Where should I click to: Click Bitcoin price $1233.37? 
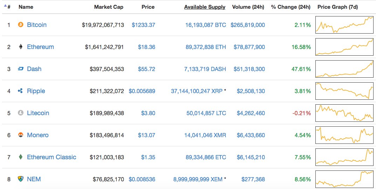(143, 25)
